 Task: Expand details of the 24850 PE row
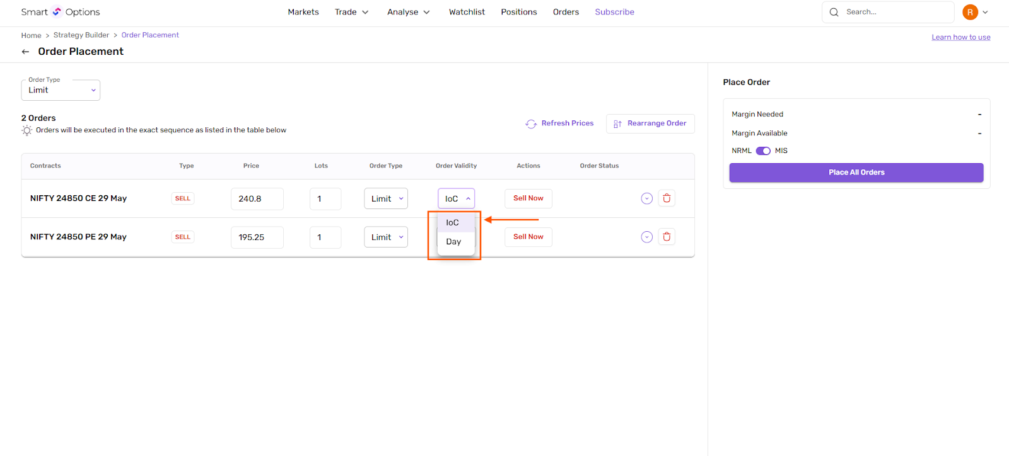(x=646, y=237)
